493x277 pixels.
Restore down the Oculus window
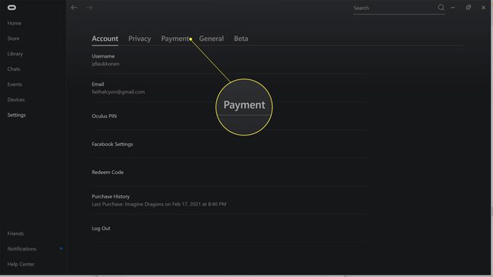click(x=469, y=8)
